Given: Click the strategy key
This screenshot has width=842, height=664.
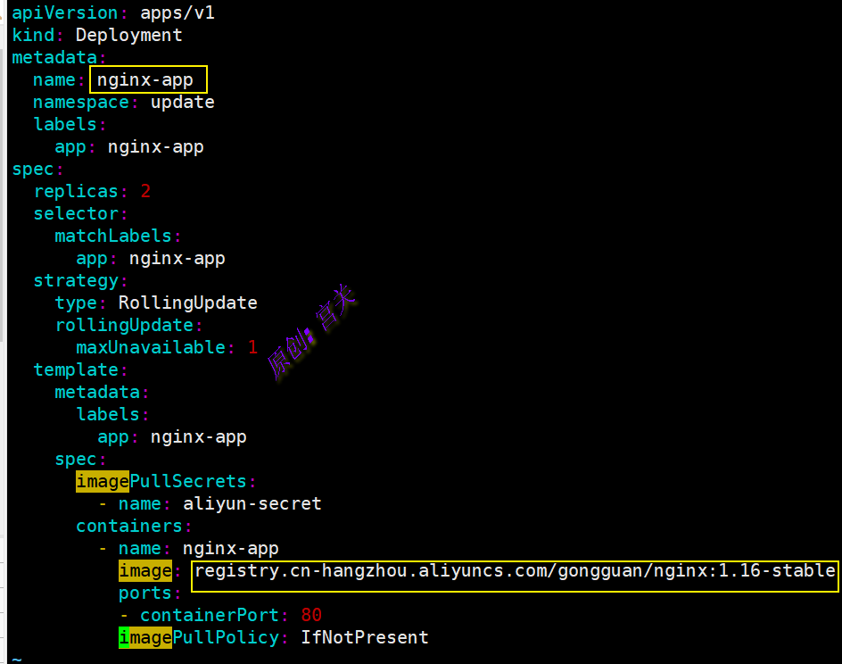Looking at the screenshot, I should (75, 280).
